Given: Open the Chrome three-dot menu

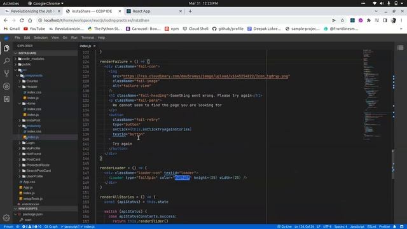Looking at the screenshot, I should tap(401, 20).
